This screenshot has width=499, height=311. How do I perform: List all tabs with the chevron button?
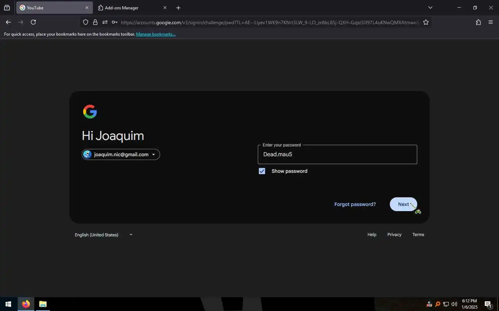pyautogui.click(x=430, y=8)
